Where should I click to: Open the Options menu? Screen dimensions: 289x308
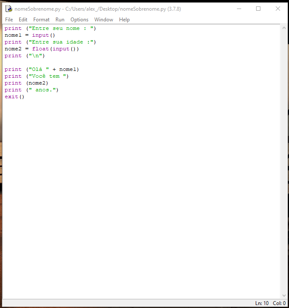(79, 20)
